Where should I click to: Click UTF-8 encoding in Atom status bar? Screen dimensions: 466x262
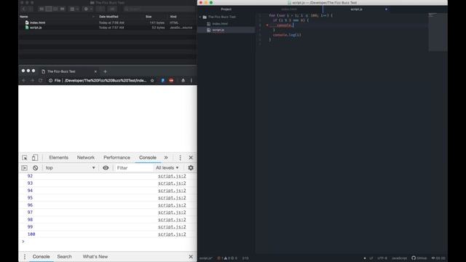tap(382, 258)
